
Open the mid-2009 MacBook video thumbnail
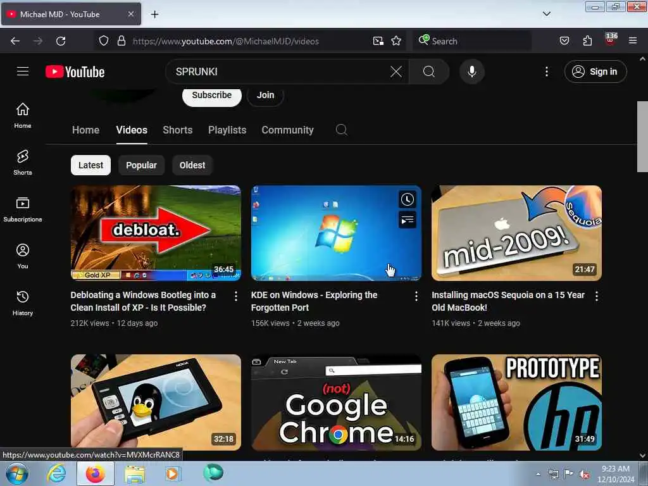[x=516, y=233]
